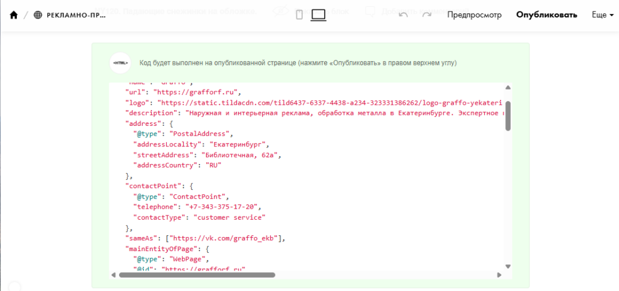619x291 pixels.
Task: Click the hint text about Опубликовать
Action: (x=298, y=63)
